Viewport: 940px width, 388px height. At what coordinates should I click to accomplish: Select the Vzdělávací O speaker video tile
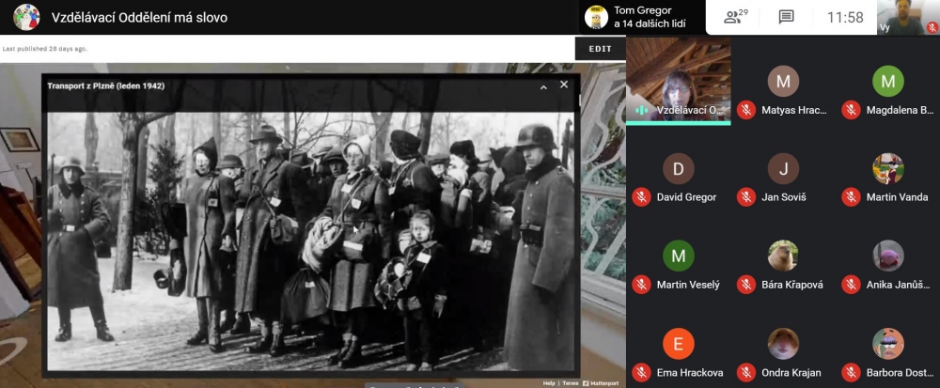point(678,81)
